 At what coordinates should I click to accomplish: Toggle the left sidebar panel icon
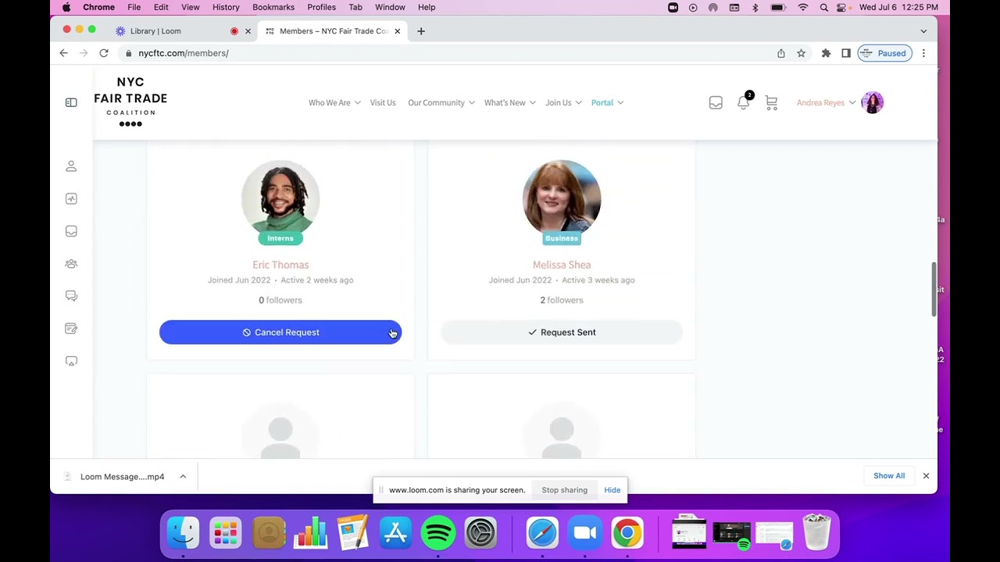click(x=71, y=102)
